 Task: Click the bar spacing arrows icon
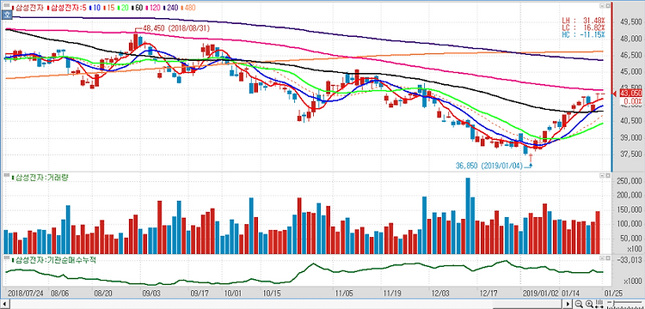click(599, 304)
